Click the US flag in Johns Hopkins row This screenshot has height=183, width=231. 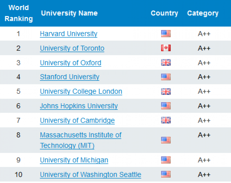click(166, 106)
